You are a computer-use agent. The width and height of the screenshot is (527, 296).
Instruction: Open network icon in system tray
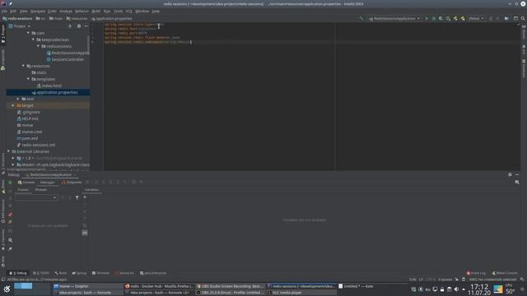(435, 289)
